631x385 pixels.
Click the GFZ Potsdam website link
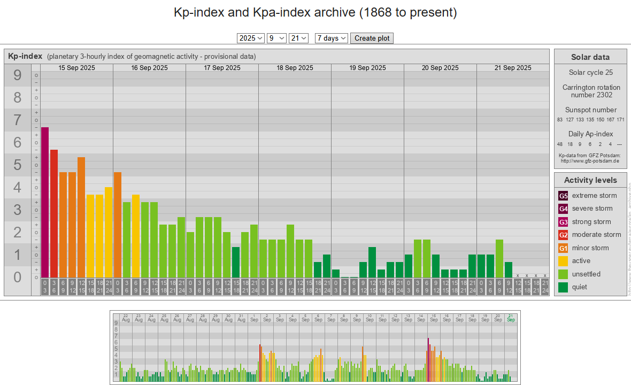click(590, 160)
